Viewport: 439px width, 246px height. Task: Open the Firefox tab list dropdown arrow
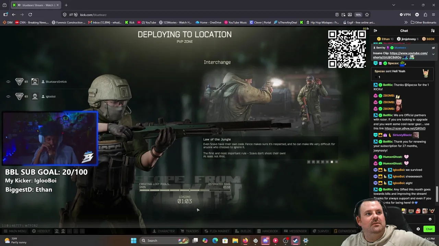click(393, 5)
